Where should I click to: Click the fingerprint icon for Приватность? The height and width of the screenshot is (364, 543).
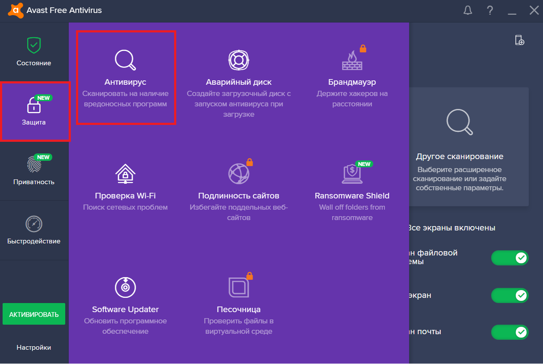[x=34, y=164]
